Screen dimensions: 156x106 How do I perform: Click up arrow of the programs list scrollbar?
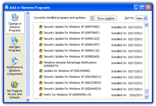click(146, 25)
